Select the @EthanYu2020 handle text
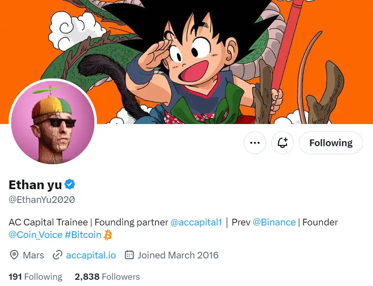373x286 pixels. tap(42, 200)
